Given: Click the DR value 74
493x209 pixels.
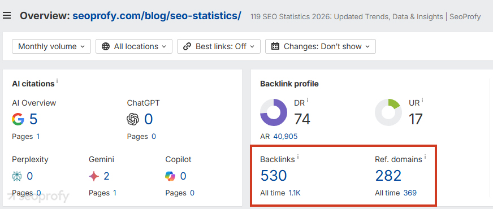Looking at the screenshot, I should point(302,119).
